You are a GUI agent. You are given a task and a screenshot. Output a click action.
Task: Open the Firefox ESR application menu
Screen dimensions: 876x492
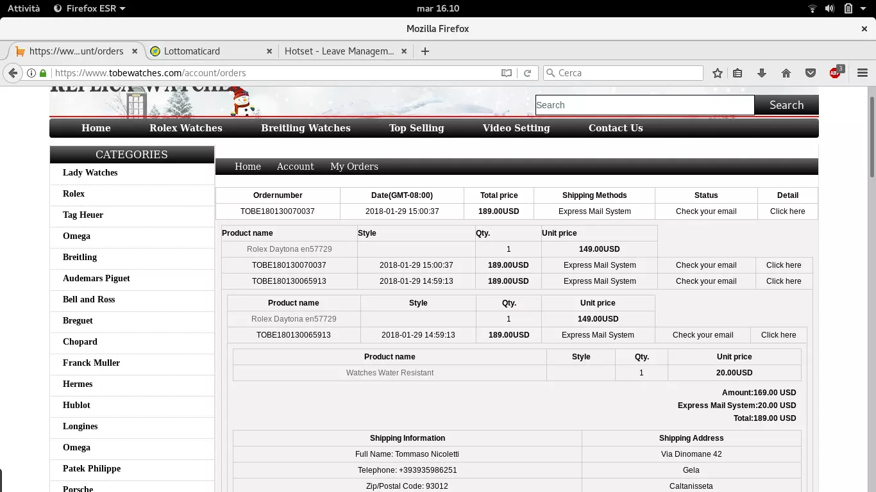pos(89,8)
